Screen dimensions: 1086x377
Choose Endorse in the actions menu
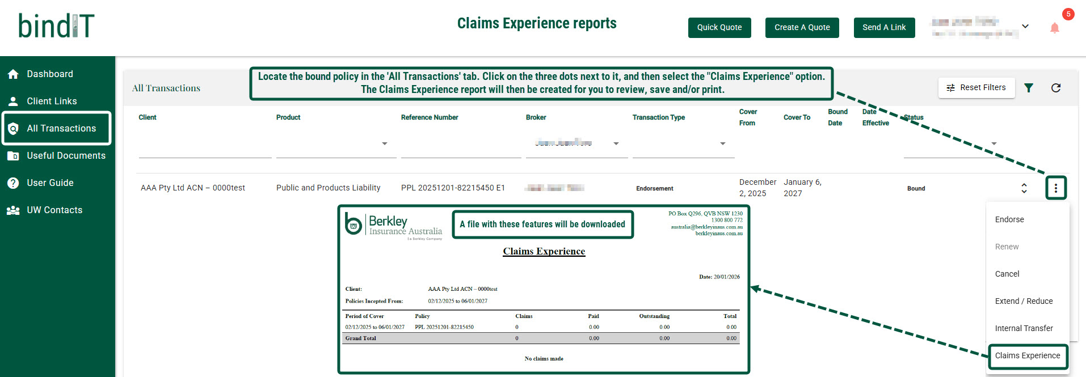1009,219
